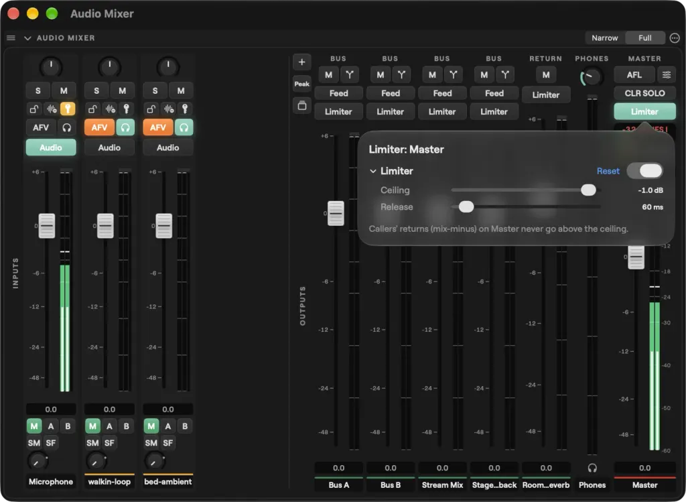Click Microphone level value 0.0 field
The height and width of the screenshot is (502, 686).
51,410
